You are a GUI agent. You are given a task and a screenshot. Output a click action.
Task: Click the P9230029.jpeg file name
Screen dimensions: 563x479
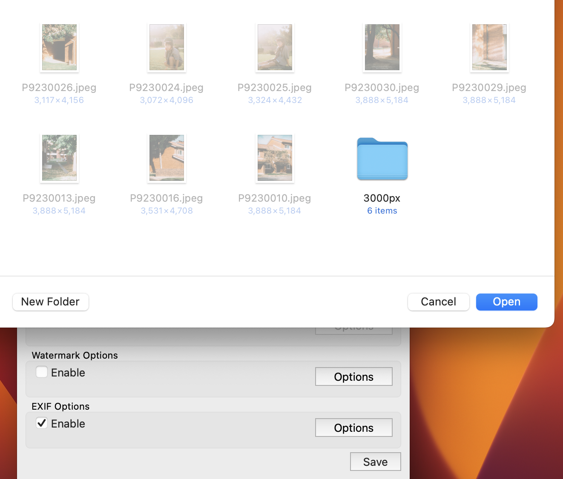tap(489, 88)
